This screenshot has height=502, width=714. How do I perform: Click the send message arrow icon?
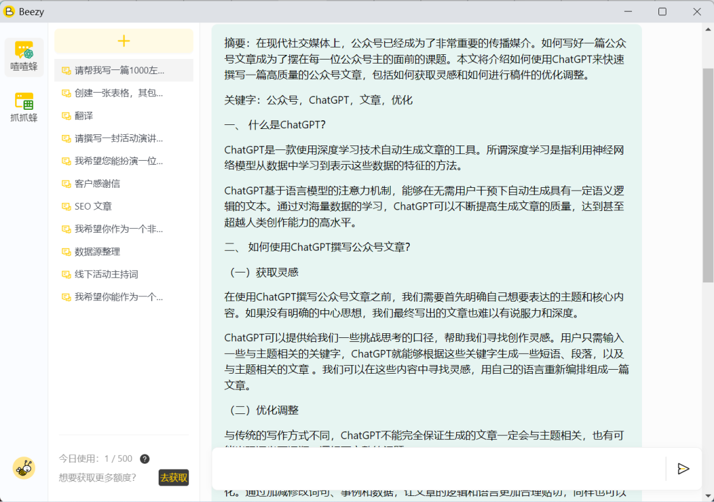683,469
